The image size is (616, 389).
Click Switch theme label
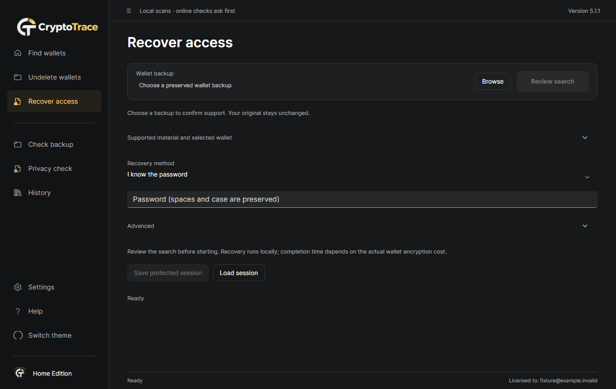tap(50, 335)
